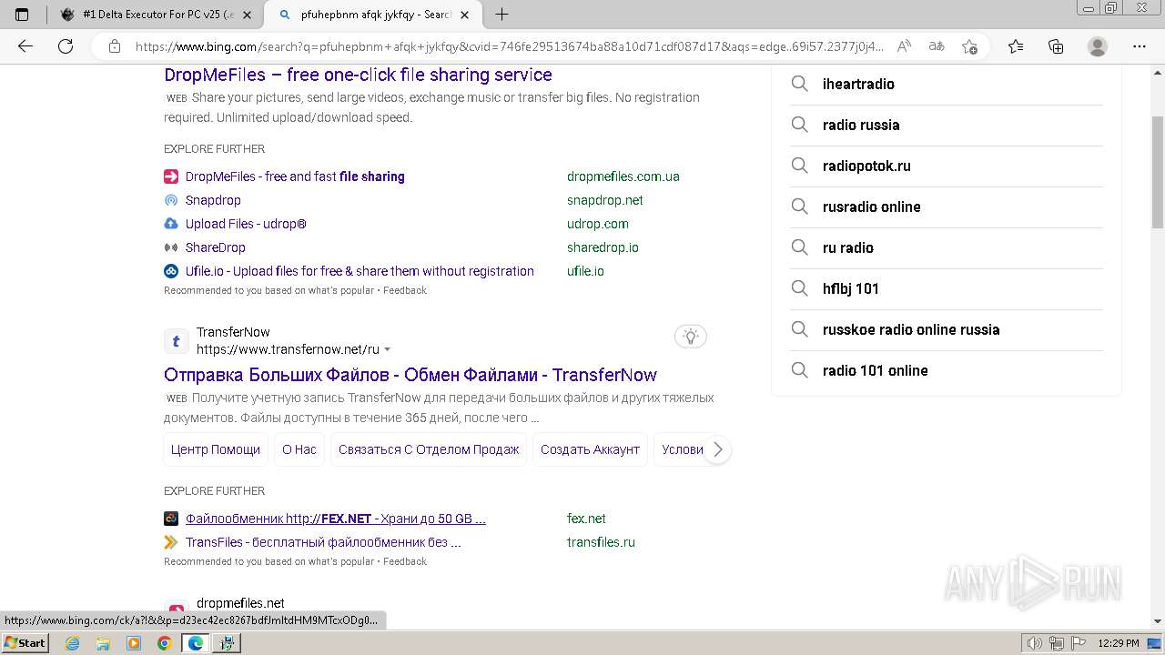Search related term ru radio

[x=947, y=247]
